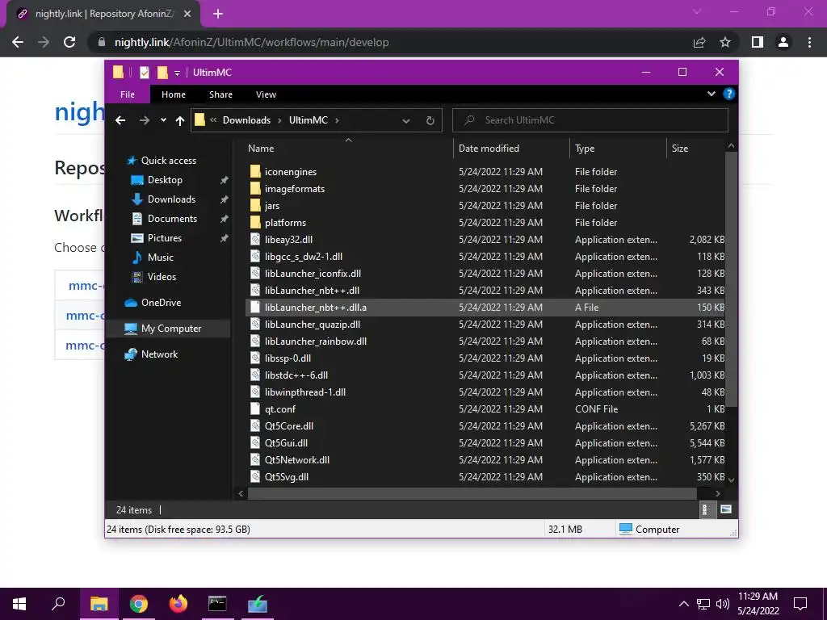This screenshot has height=620, width=827.
Task: Open the View ribbon tab
Action: (266, 94)
